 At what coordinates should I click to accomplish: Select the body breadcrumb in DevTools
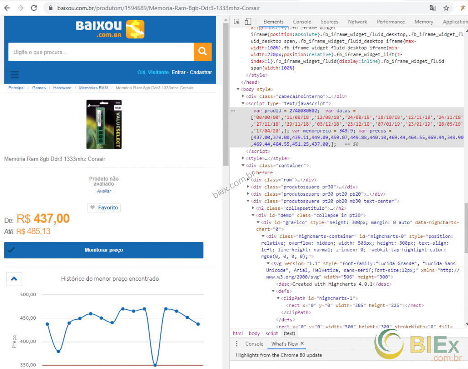pyautogui.click(x=254, y=333)
